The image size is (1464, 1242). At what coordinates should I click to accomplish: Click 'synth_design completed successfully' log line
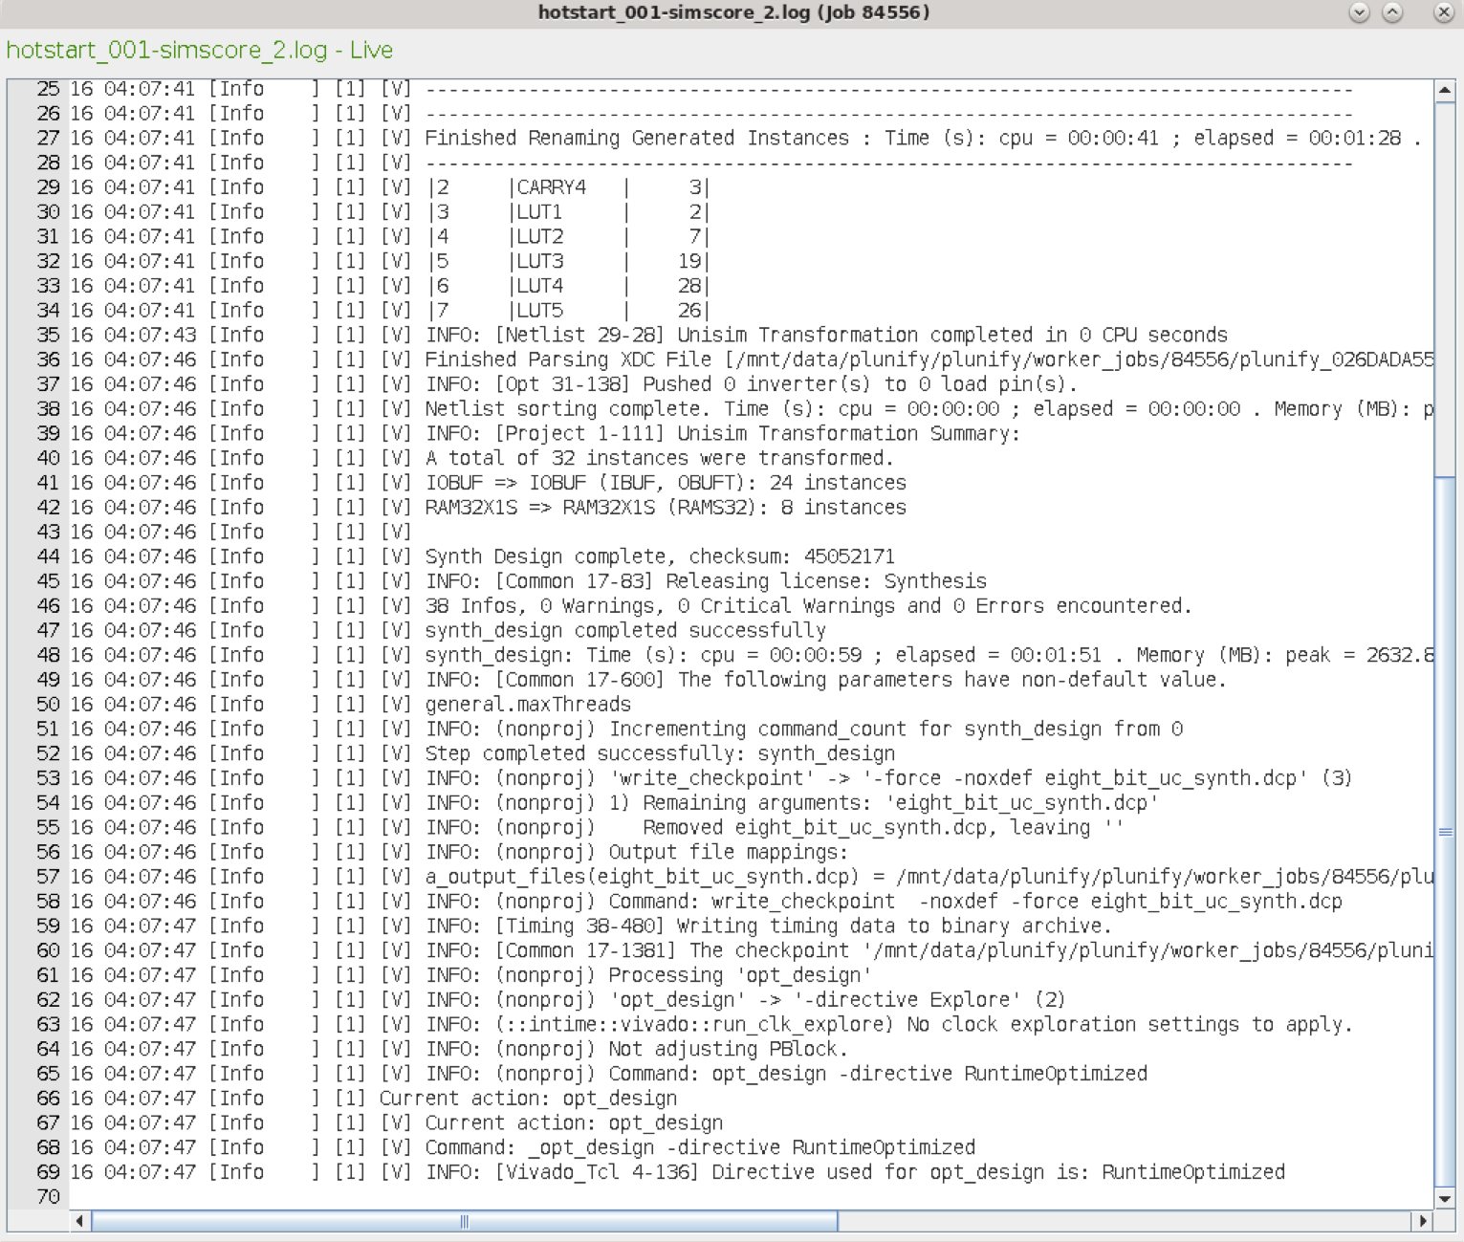pos(625,630)
